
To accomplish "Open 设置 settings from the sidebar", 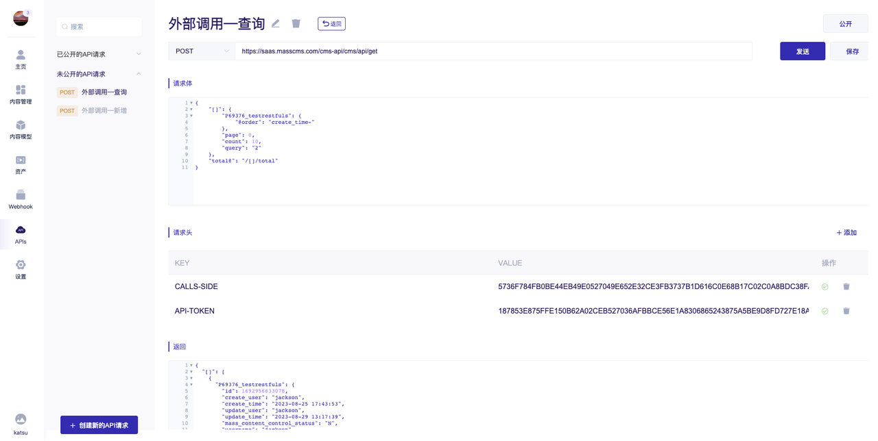I will (x=21, y=270).
